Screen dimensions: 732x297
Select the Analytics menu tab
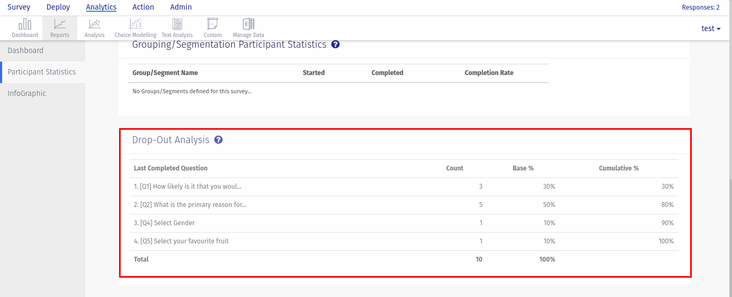click(x=101, y=7)
